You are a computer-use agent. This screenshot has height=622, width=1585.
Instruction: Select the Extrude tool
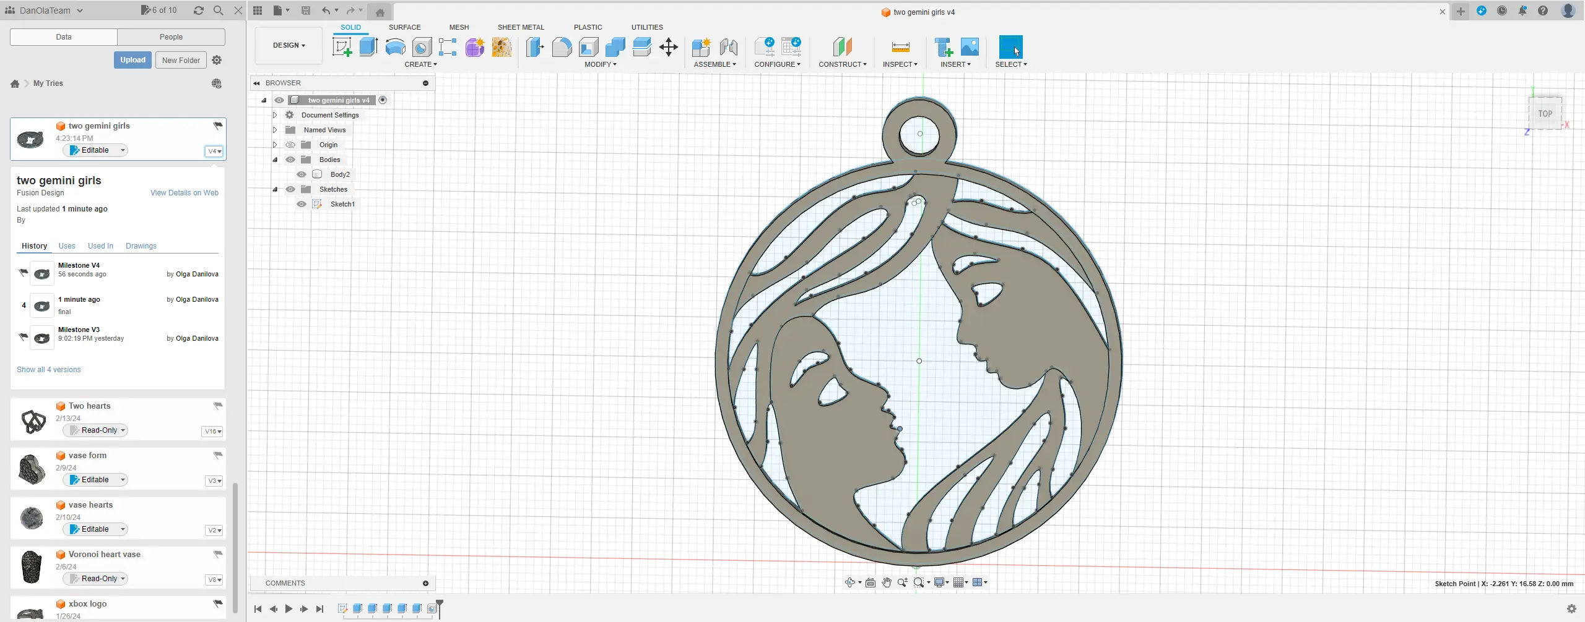point(369,47)
